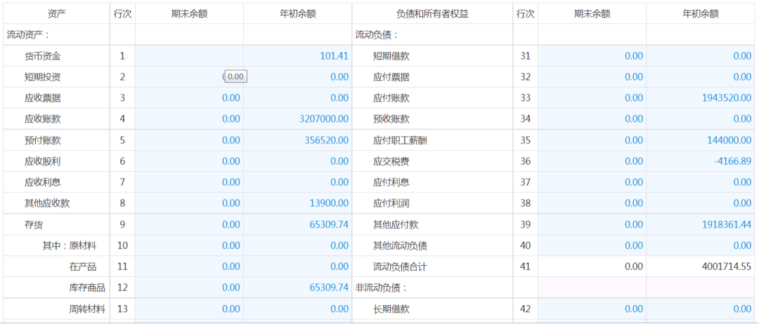The image size is (759, 324).
Task: Select 预付账款 期末余额 0.00 cell
Action: pyautogui.click(x=189, y=140)
